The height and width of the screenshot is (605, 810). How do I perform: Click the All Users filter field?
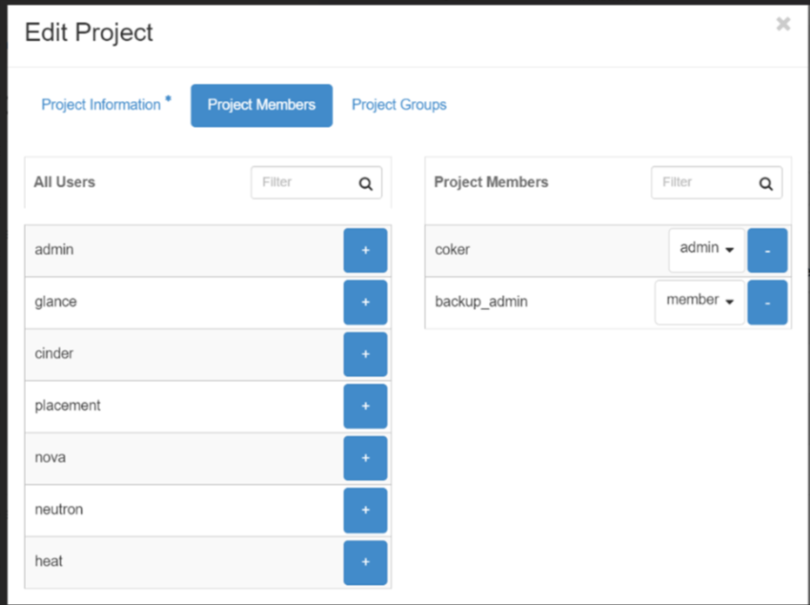point(305,182)
